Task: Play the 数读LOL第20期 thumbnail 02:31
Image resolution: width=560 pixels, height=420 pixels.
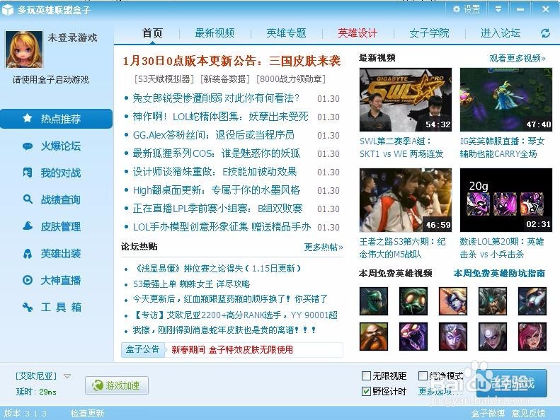Action: point(505,200)
